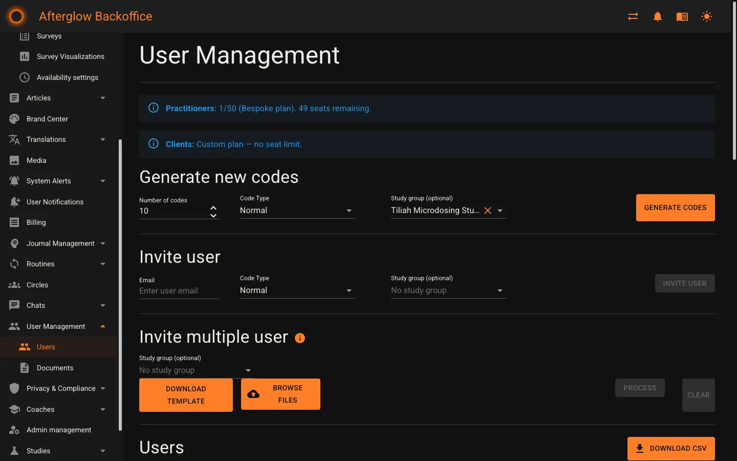Click the swap arrows icon in header
Viewport: 737px width, 461px height.
pos(633,16)
